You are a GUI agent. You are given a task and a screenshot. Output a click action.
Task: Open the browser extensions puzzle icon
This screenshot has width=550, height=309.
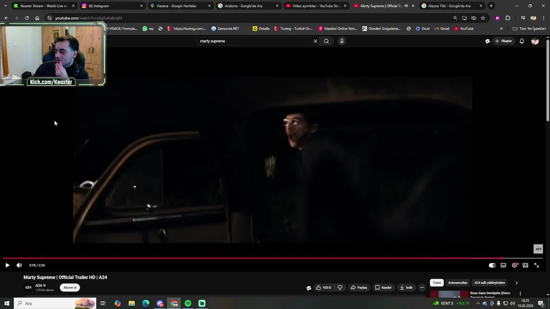(x=507, y=18)
